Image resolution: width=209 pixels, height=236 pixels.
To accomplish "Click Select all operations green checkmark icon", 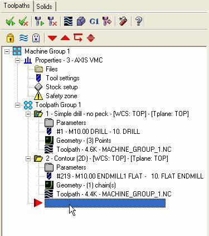I will (10, 21).
